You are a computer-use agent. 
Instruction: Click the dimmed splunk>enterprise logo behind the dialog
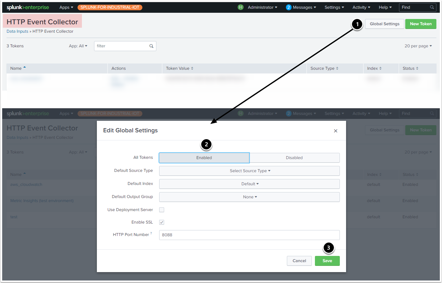point(28,114)
